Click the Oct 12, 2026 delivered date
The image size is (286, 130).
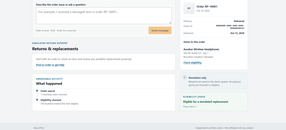237,33
